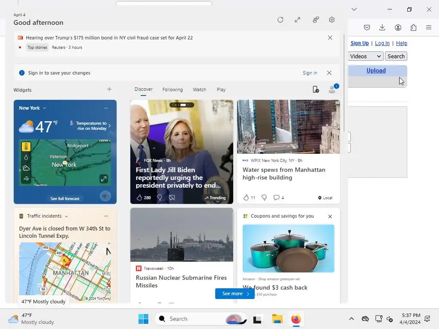Show hidden system tray icons
The width and height of the screenshot is (439, 329).
click(x=352, y=319)
